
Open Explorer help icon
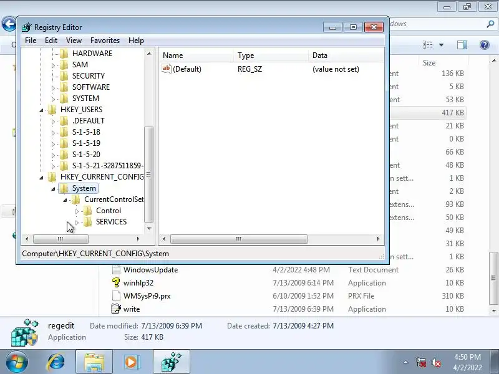pyautogui.click(x=485, y=45)
